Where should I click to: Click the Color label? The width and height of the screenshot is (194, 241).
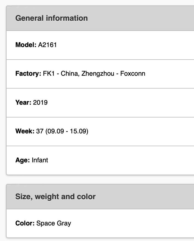coord(25,223)
